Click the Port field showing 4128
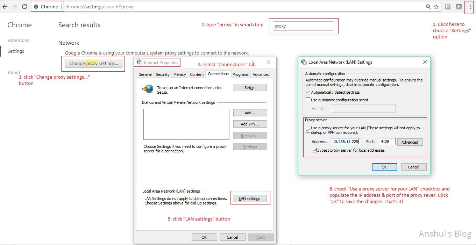The width and height of the screenshot is (476, 245). [x=387, y=142]
